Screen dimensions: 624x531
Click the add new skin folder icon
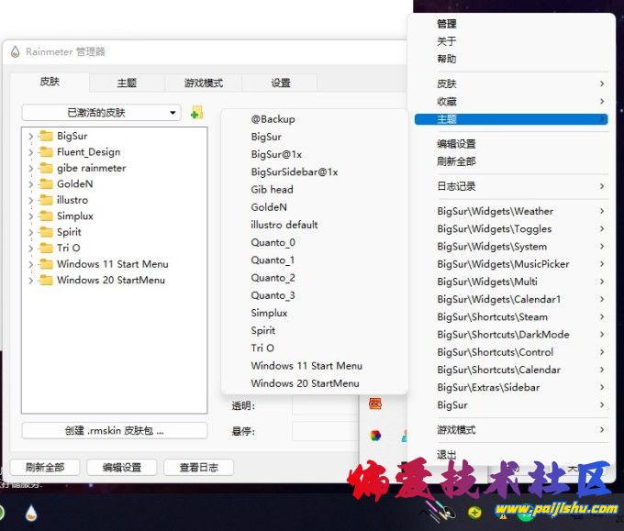[195, 113]
